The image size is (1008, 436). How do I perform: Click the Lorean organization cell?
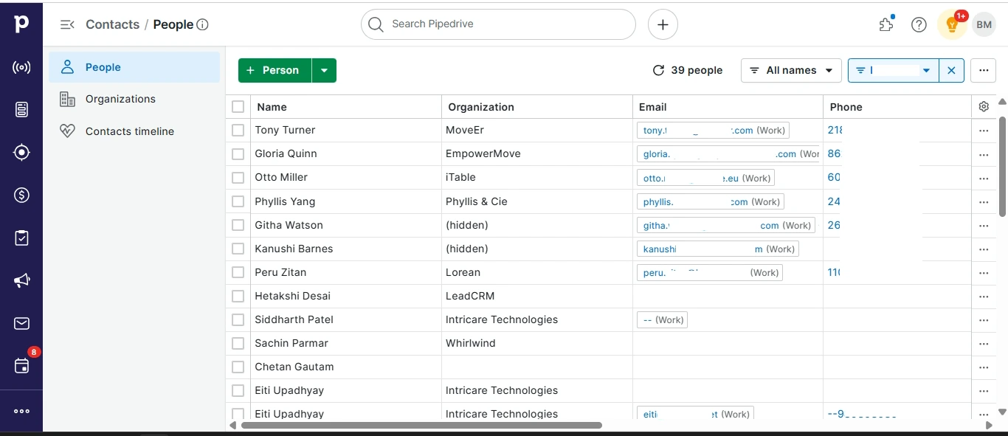(536, 272)
